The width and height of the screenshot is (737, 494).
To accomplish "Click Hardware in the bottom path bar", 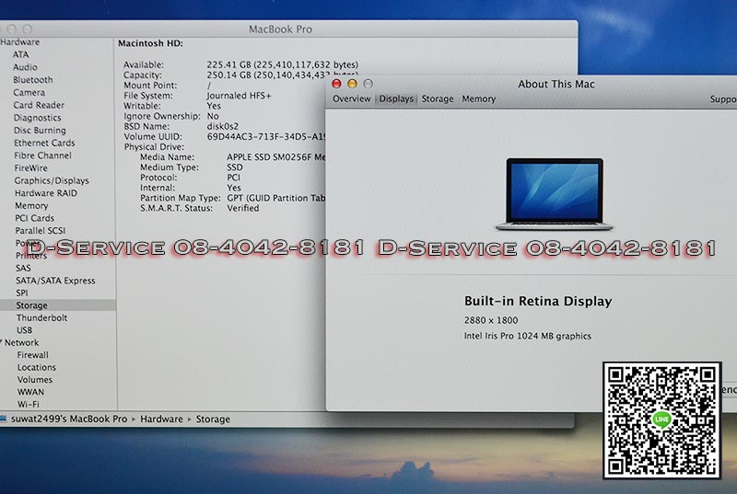I will 162,419.
